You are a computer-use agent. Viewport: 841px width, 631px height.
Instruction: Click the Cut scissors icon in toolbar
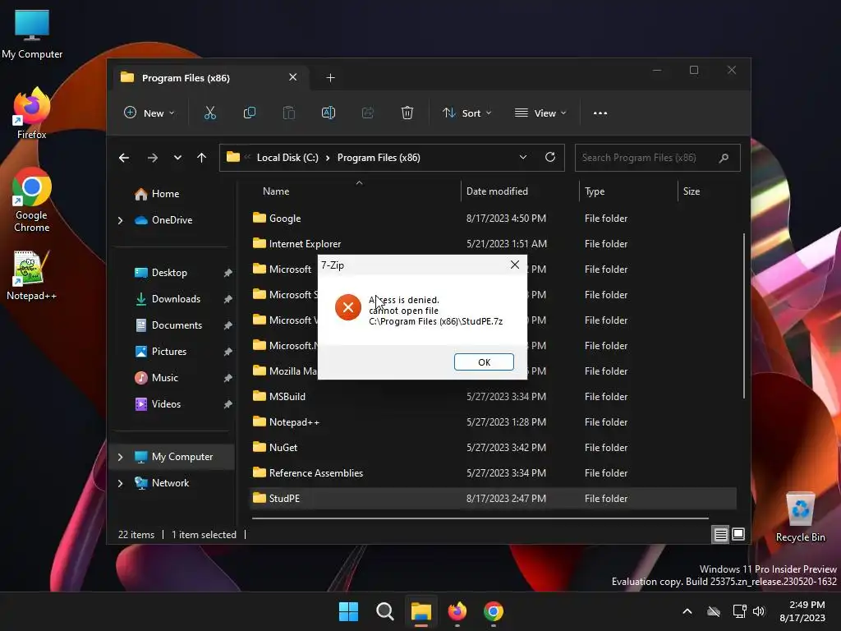tap(209, 113)
